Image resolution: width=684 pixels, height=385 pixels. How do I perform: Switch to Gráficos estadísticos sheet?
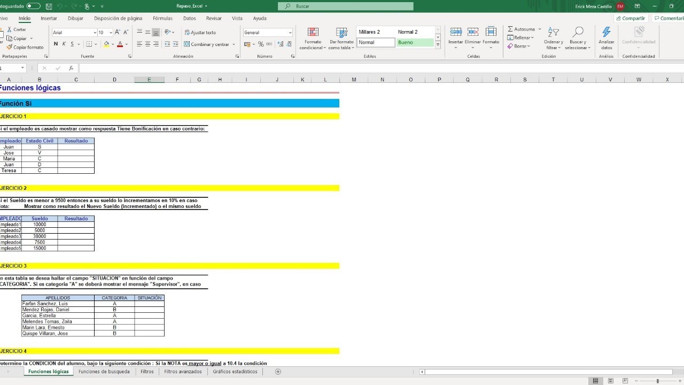(x=235, y=372)
